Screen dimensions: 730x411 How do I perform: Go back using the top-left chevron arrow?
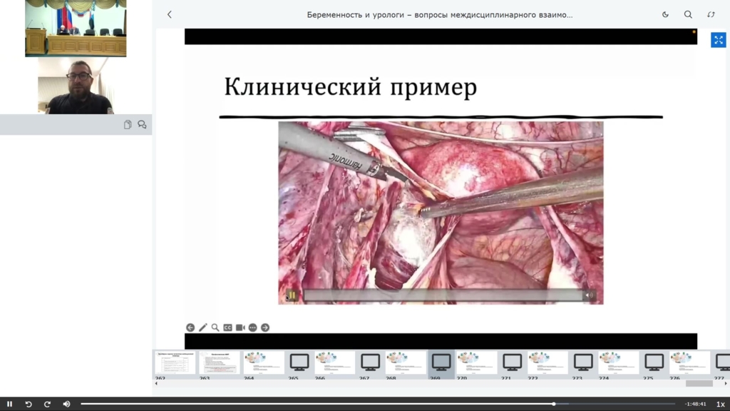[169, 14]
